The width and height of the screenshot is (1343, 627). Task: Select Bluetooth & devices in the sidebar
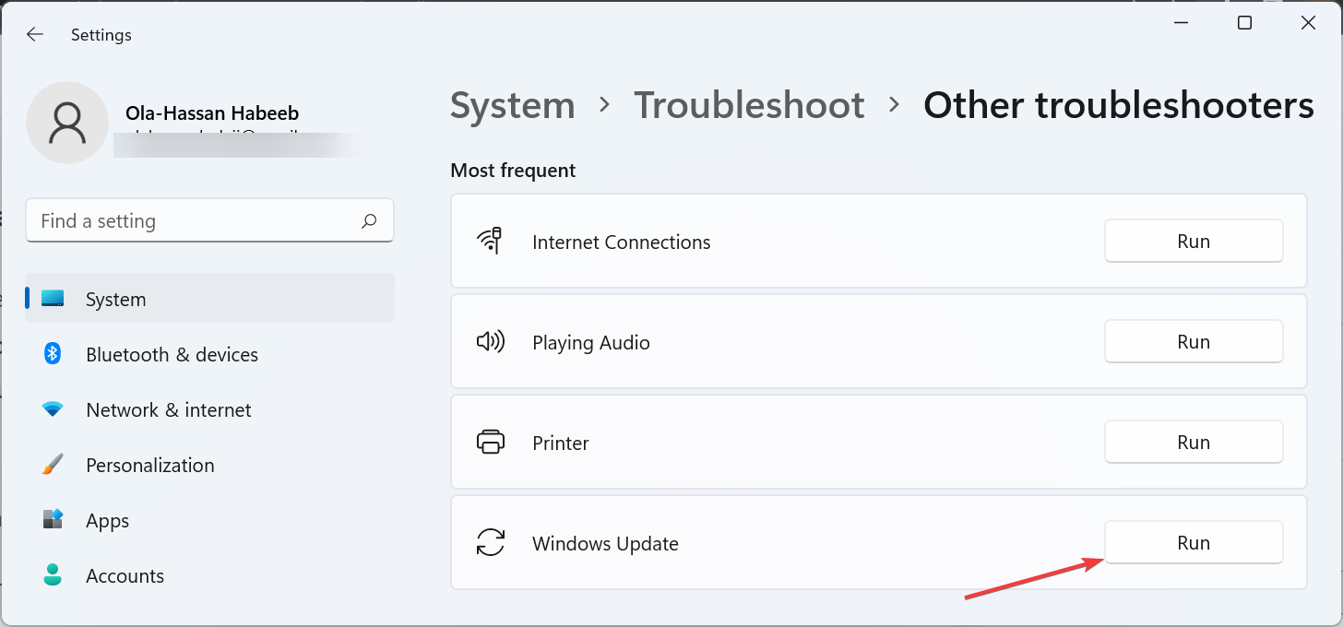pos(172,354)
